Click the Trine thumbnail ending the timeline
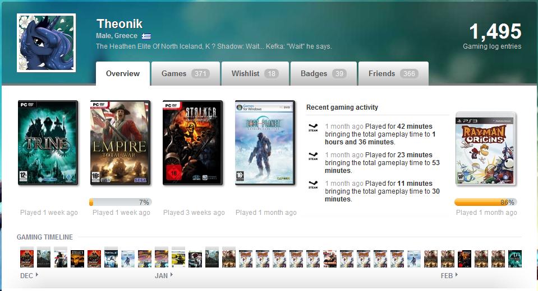This screenshot has width=538, height=291. (514, 259)
